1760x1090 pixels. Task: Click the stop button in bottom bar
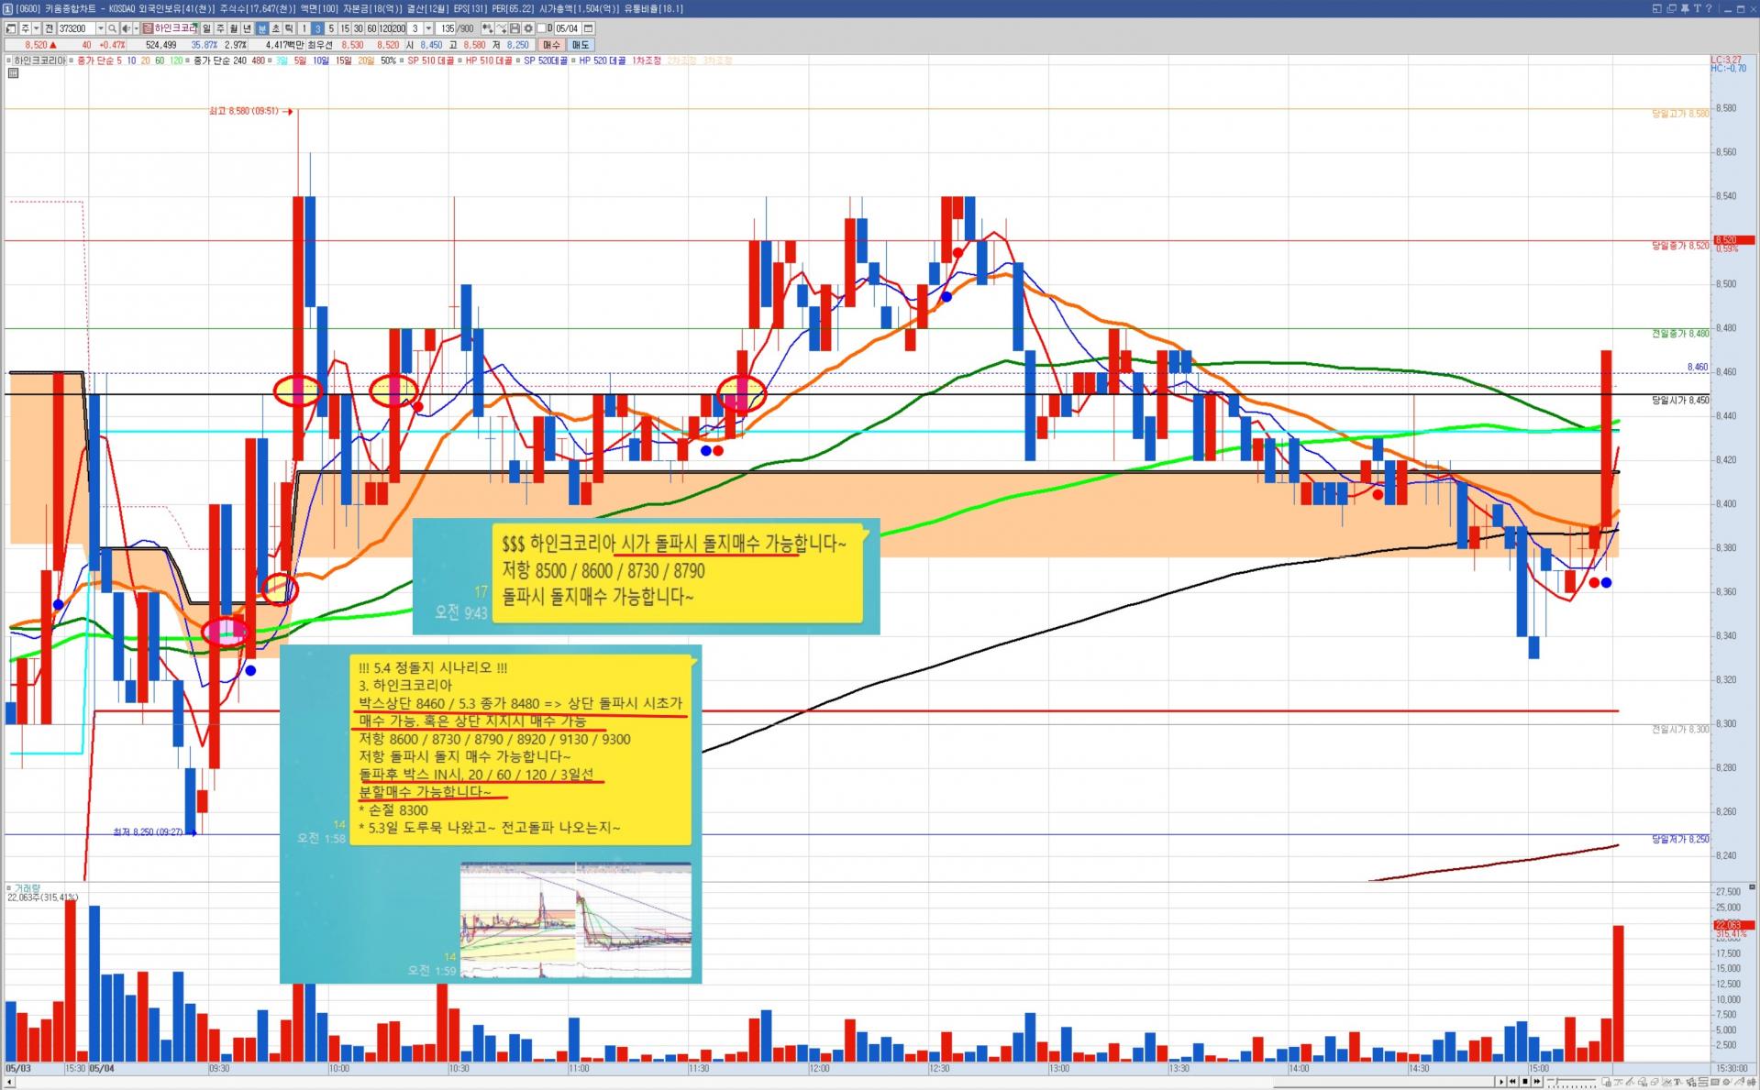point(1525,1082)
